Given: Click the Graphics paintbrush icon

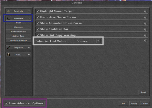Looking at the screenshot, I should [9, 47].
